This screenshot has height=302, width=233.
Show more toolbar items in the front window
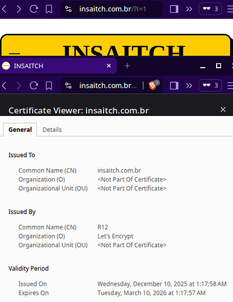[189, 86]
